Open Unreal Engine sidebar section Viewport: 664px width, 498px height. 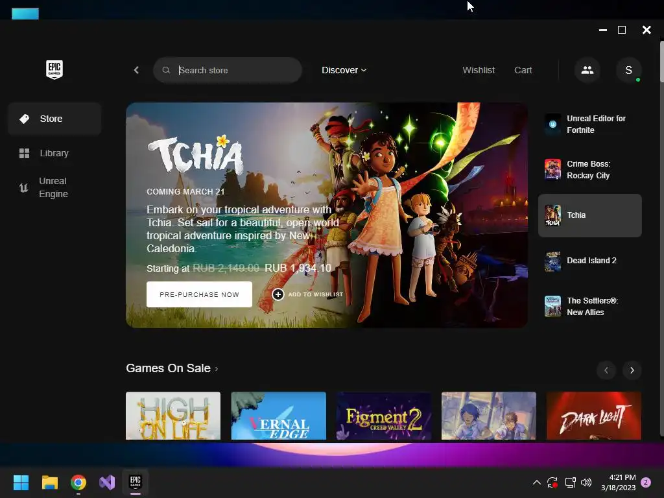[x=54, y=187]
